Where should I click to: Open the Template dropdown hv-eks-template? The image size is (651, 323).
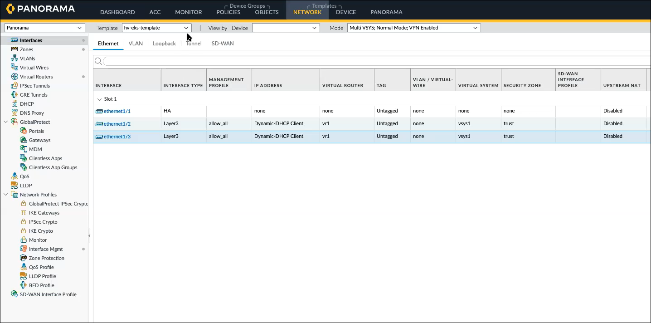click(x=157, y=28)
